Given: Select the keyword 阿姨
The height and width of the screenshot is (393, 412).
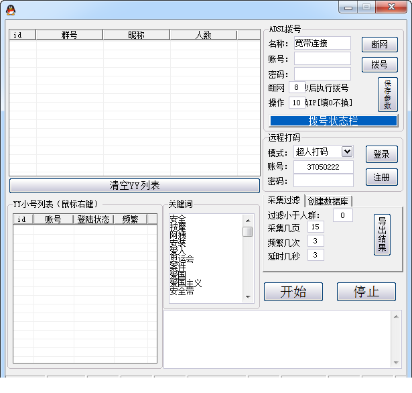Looking at the screenshot, I should click(x=178, y=235).
